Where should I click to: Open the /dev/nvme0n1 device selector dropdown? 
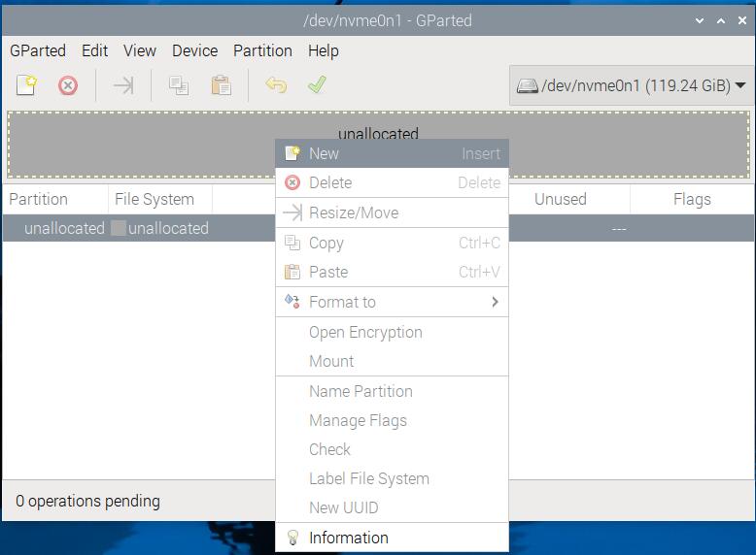[632, 85]
